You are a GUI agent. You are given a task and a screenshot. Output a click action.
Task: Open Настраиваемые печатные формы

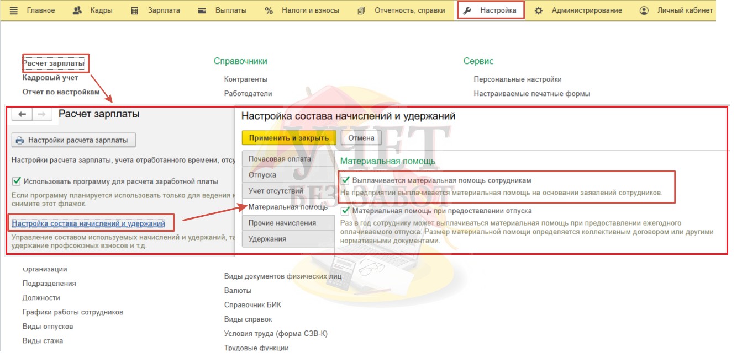pos(532,94)
